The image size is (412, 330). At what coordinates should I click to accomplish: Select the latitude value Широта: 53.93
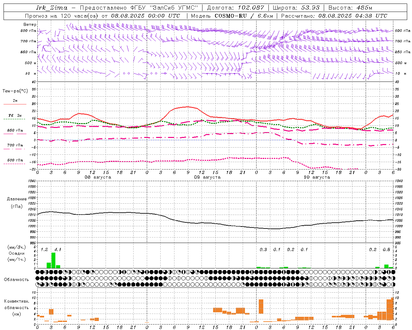(296, 8)
